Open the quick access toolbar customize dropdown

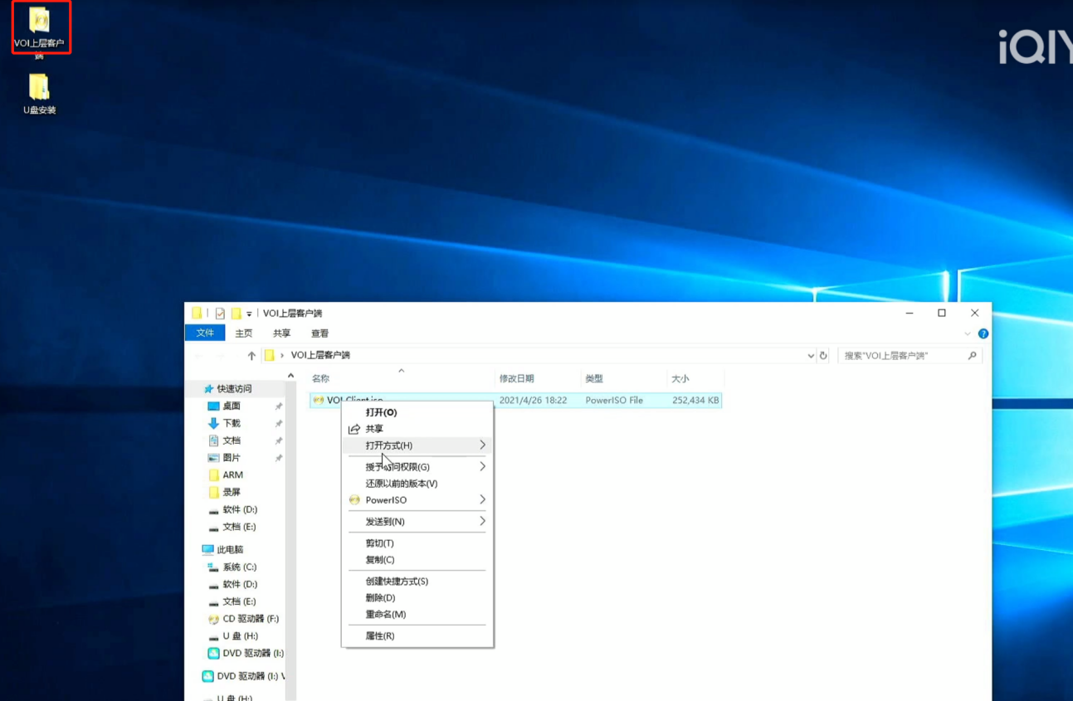coord(249,314)
